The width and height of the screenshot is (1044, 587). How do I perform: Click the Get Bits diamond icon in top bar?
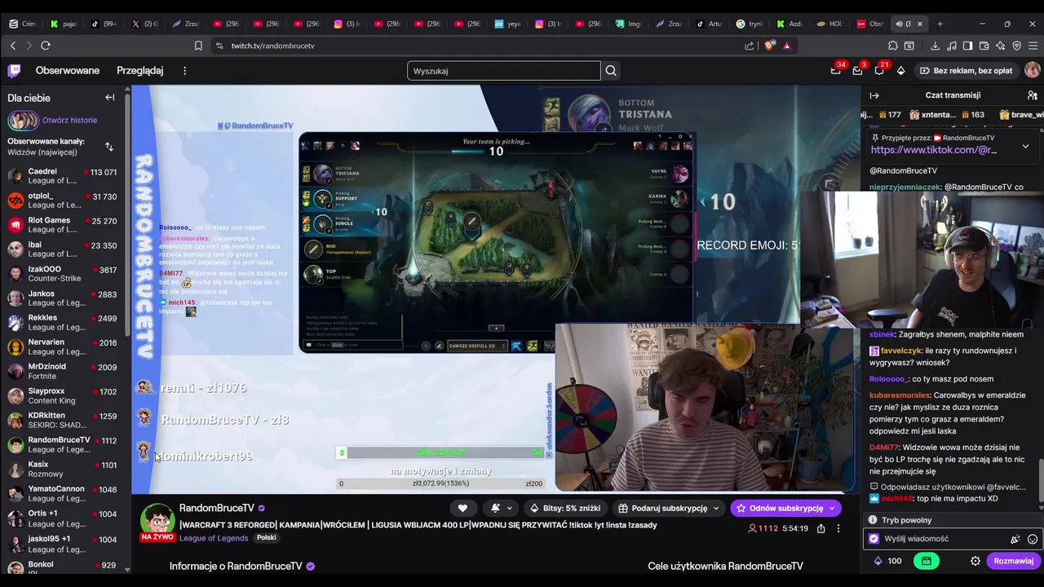point(900,71)
